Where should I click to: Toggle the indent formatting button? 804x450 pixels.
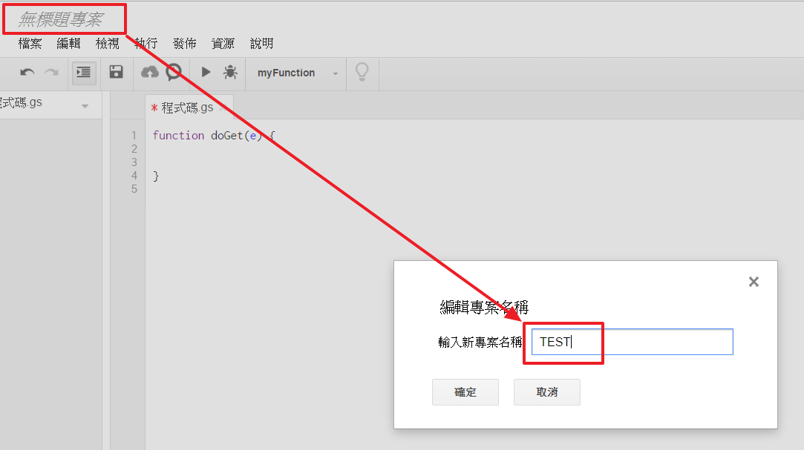(84, 73)
